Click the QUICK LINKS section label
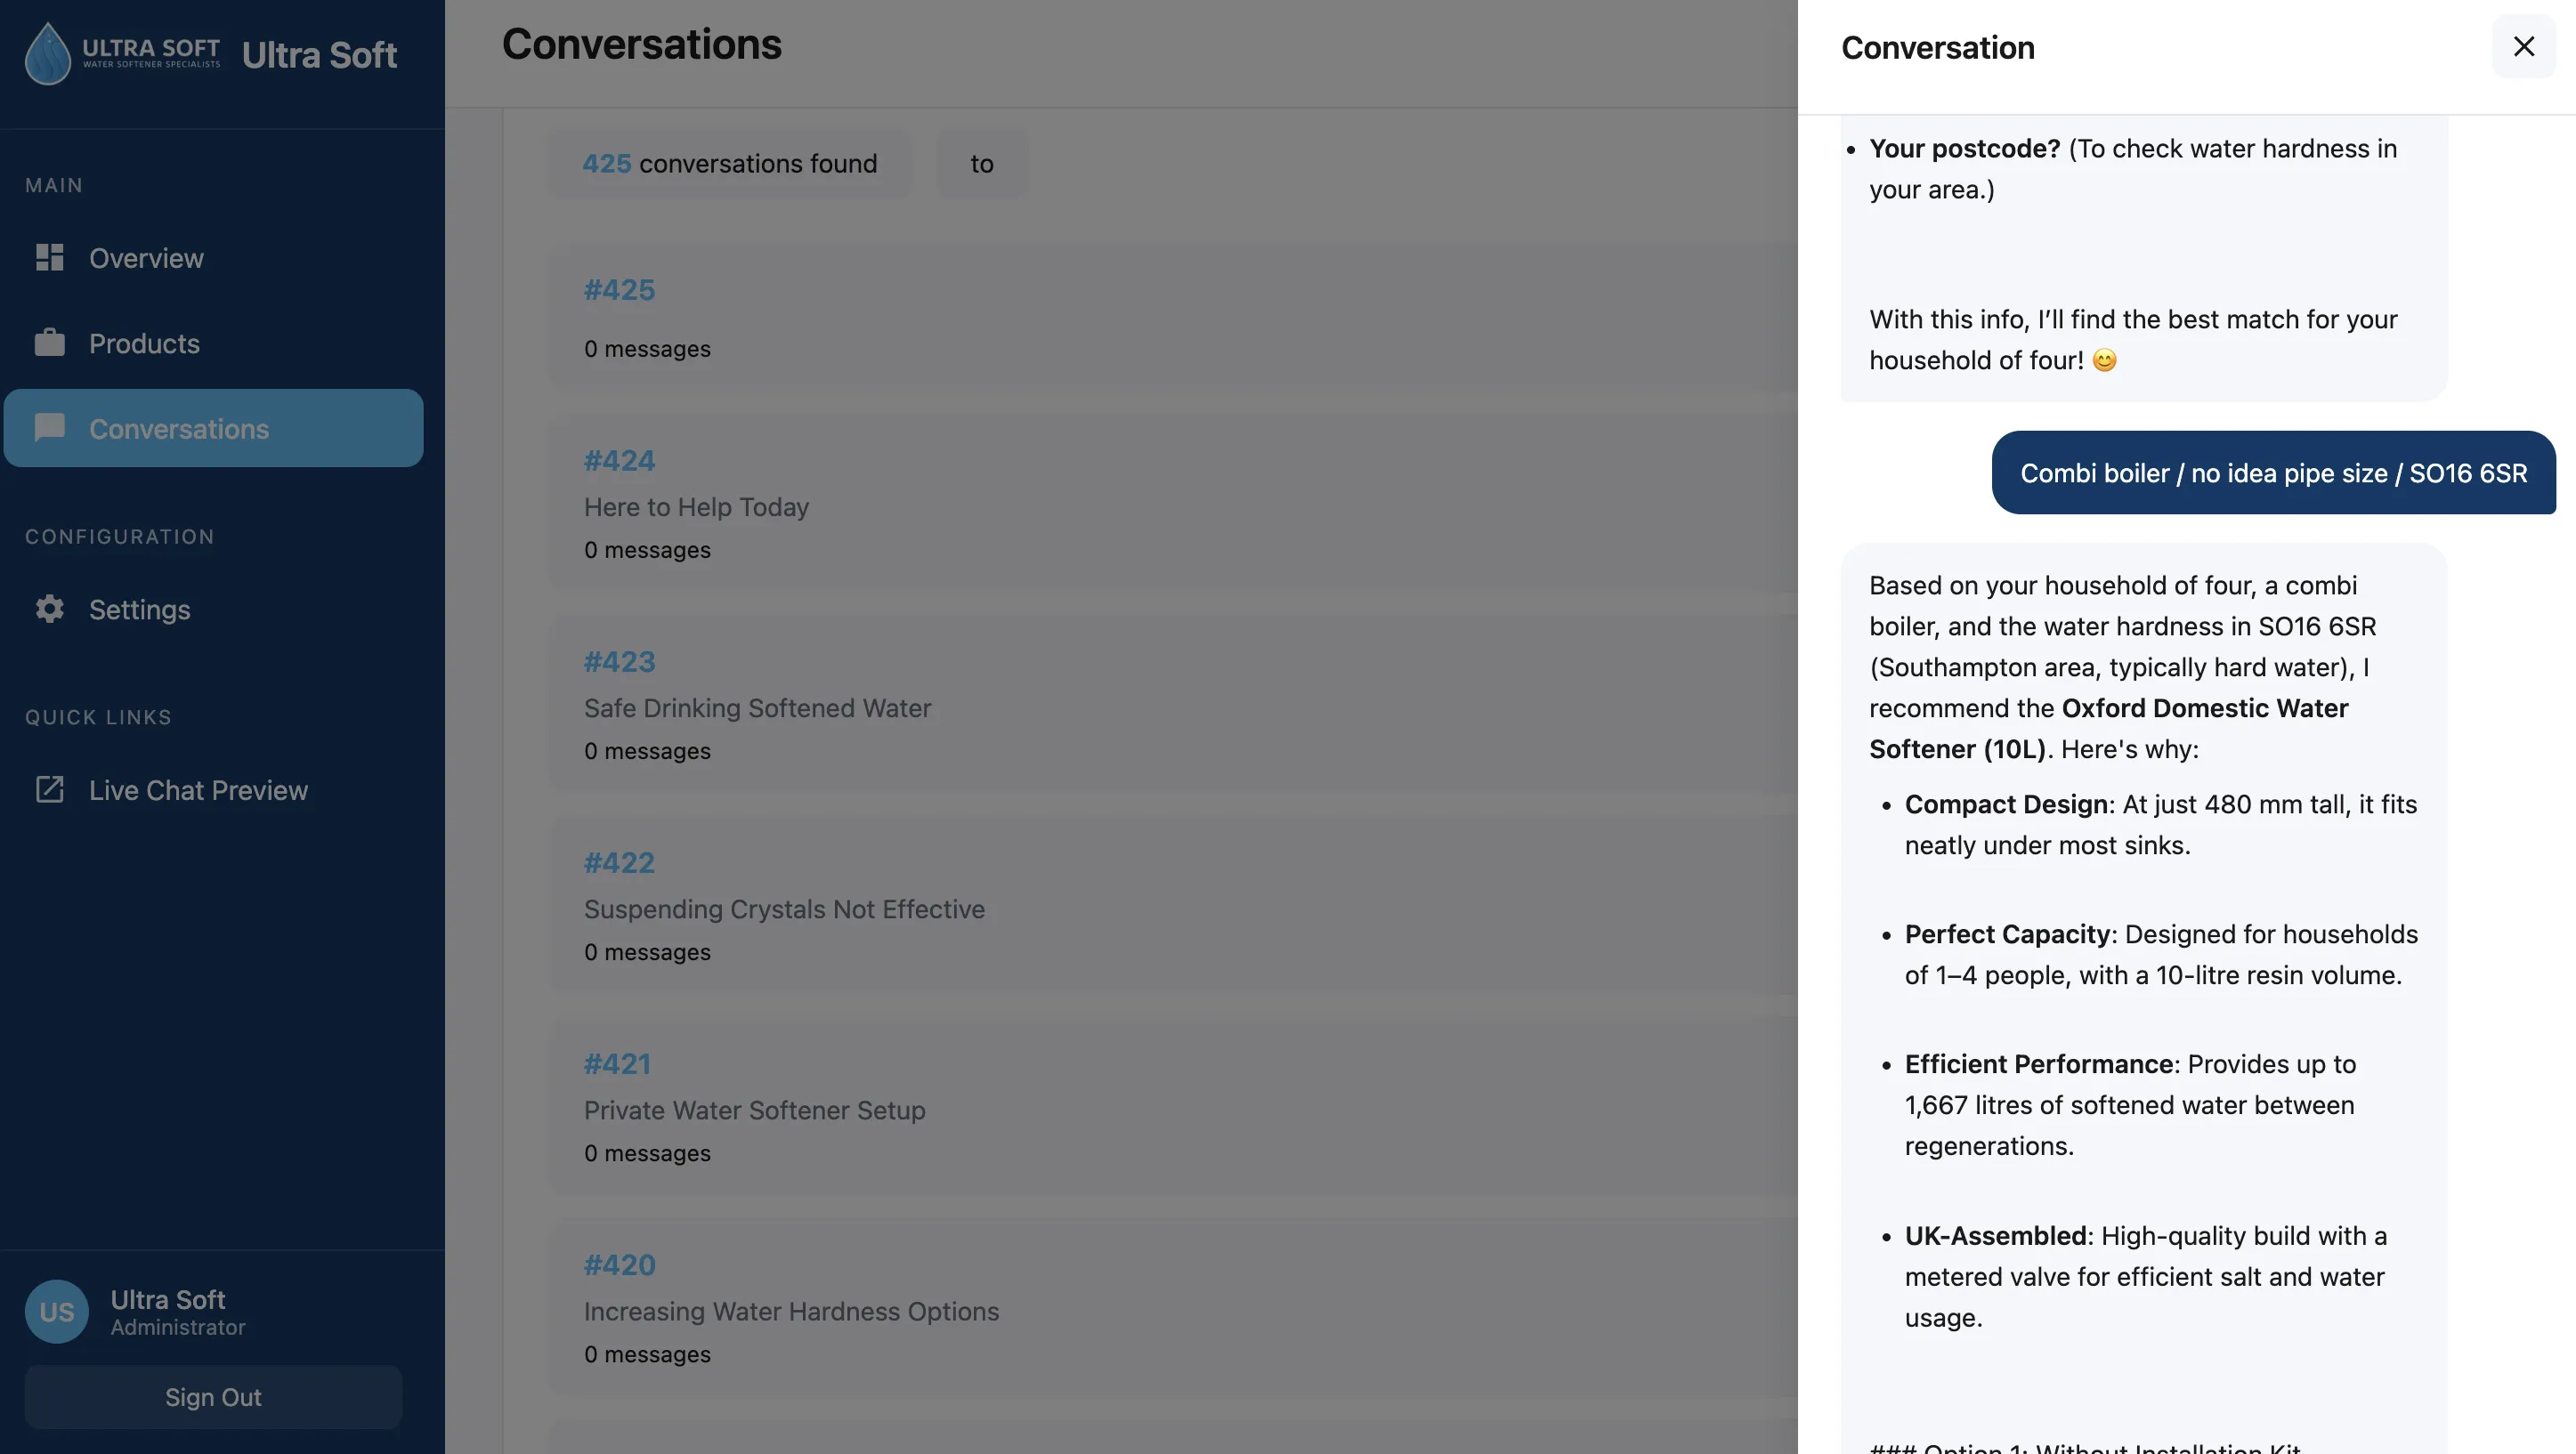The height and width of the screenshot is (1454, 2576). (x=98, y=718)
